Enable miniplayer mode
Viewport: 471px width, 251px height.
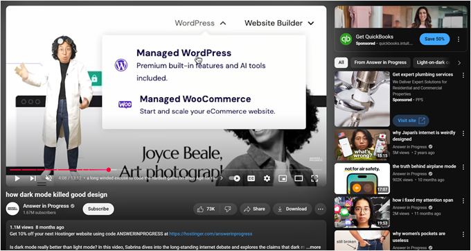click(283, 179)
